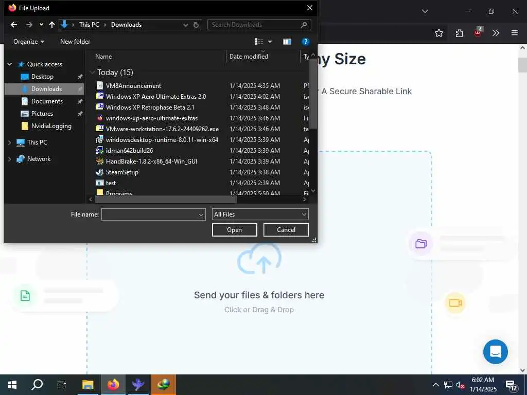Expand address bar history dropdown
The width and height of the screenshot is (527, 395).
pyautogui.click(x=185, y=25)
